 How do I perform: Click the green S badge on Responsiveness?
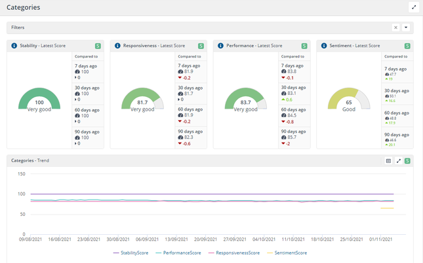tap(201, 46)
